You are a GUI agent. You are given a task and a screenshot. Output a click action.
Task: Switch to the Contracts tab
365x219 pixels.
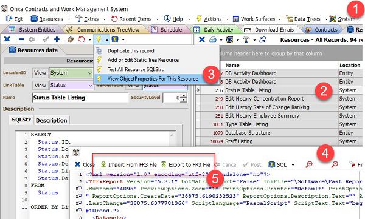click(325, 30)
